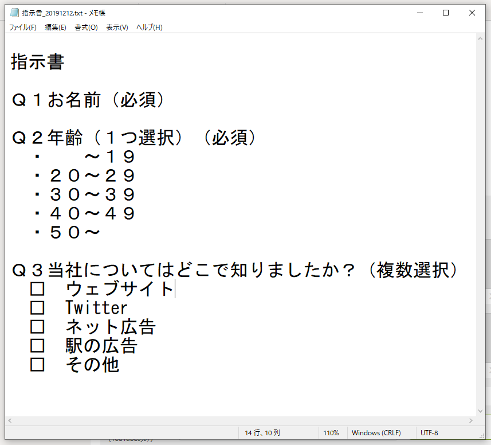This screenshot has height=445, width=491.
Task: Click the □ box before Twitter
Action: (37, 308)
